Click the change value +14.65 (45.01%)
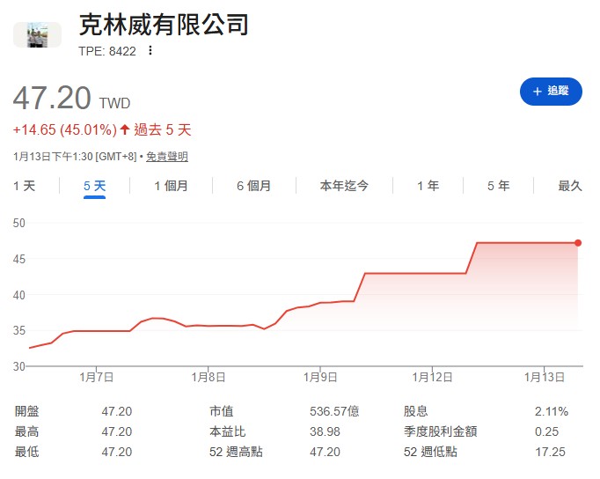 [x=65, y=129]
